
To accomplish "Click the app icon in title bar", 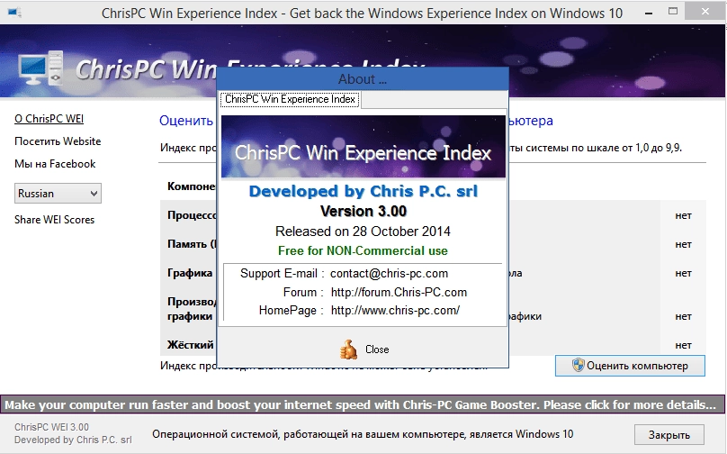I will tap(13, 12).
